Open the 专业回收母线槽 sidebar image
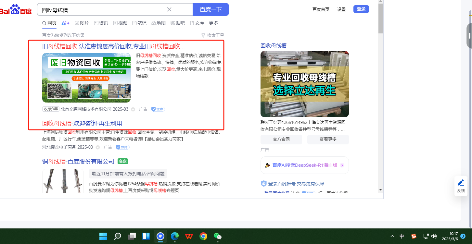 pyautogui.click(x=305, y=84)
